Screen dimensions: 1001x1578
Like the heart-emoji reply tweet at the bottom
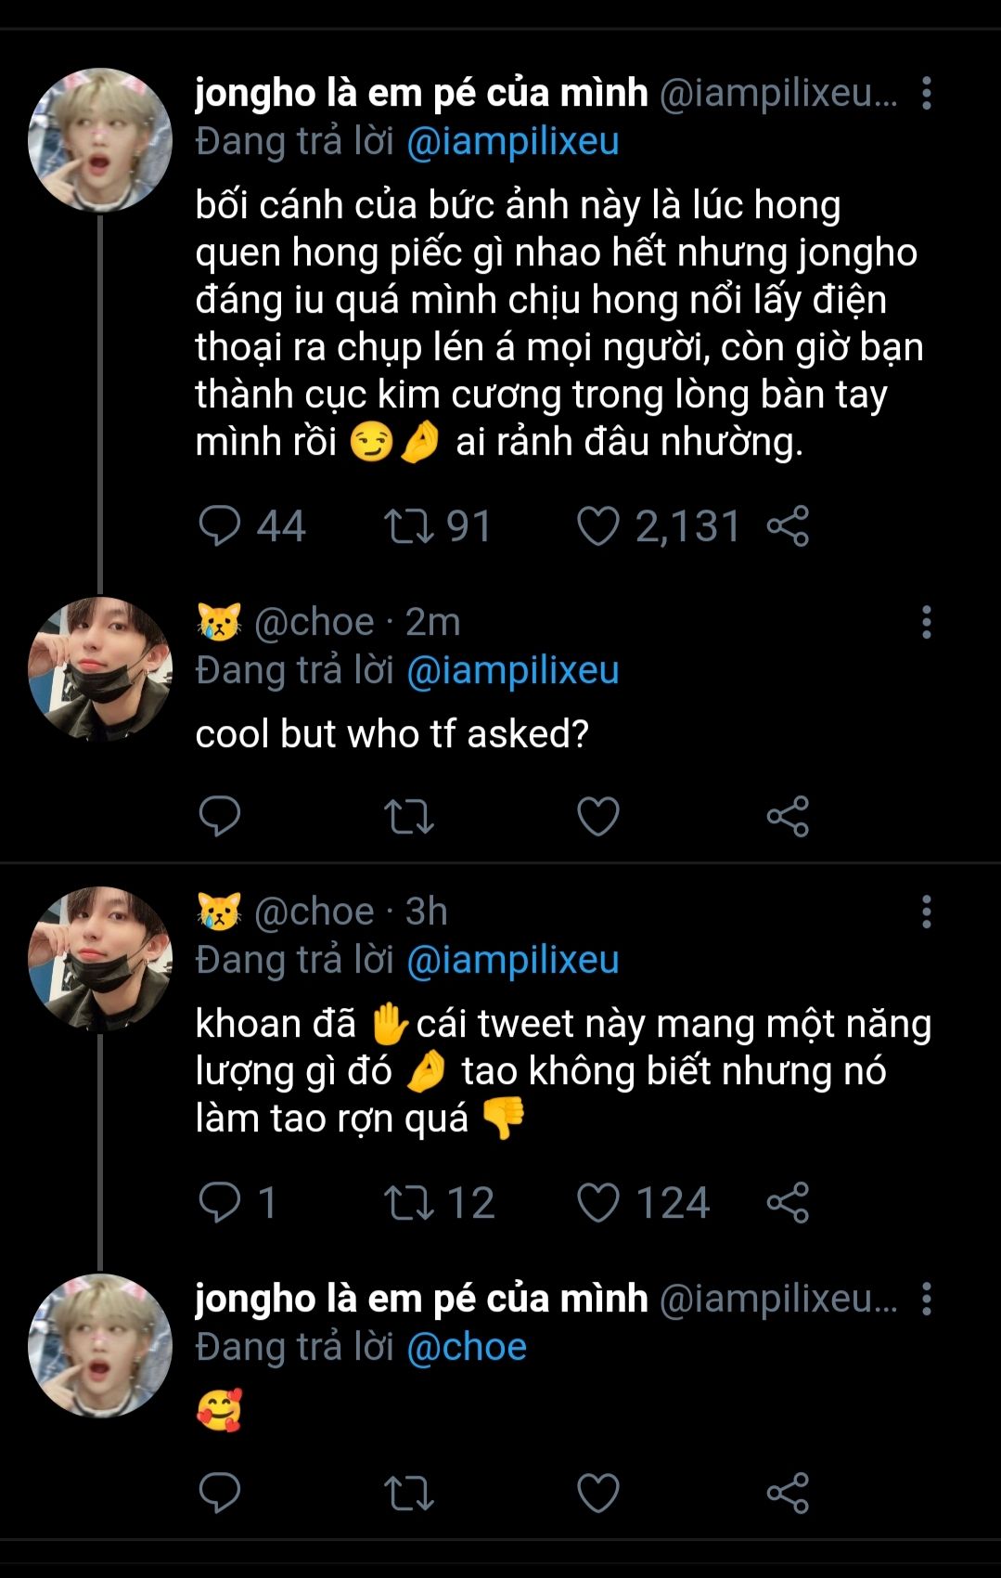coord(598,1493)
